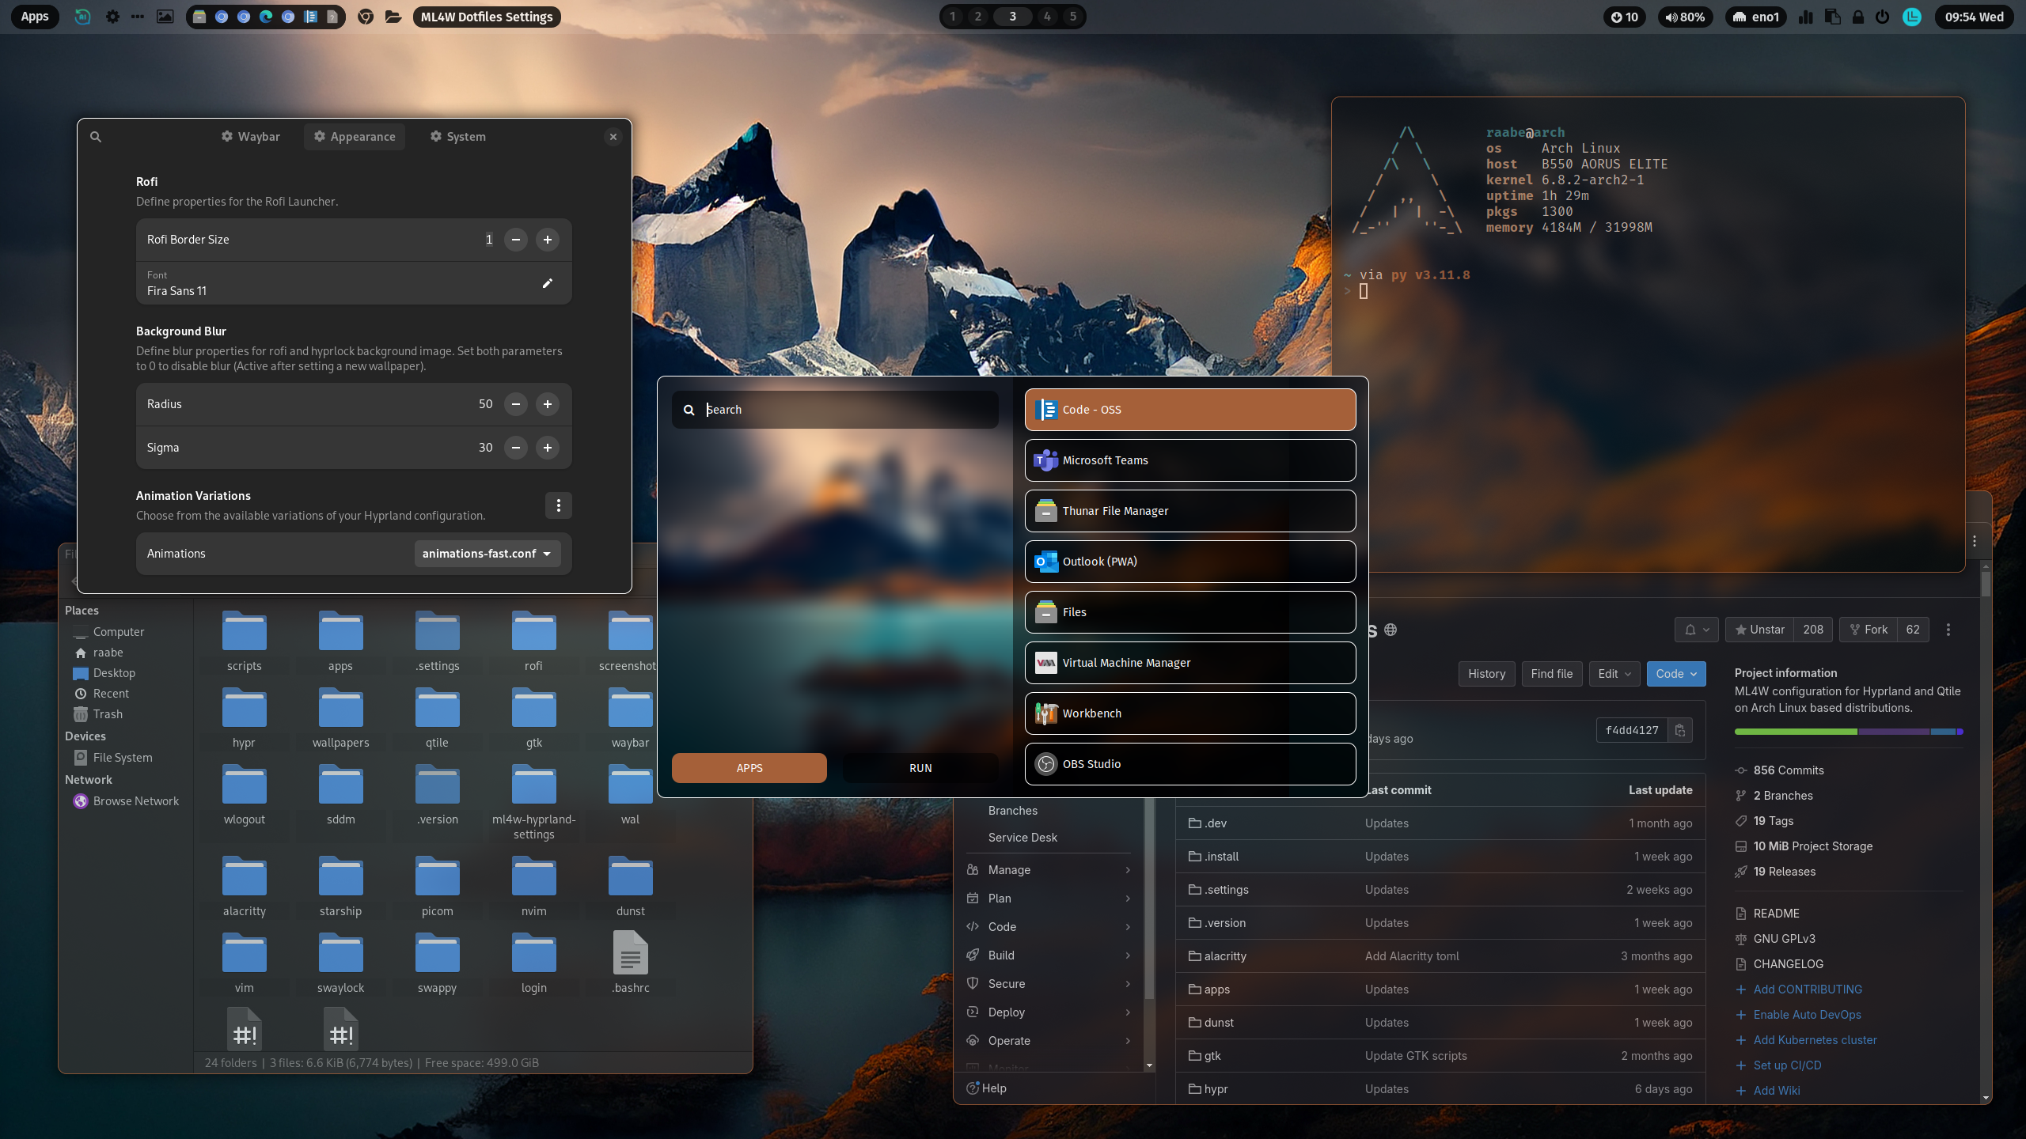Edit the Fira Sans font via the pencil icon
2026x1139 pixels.
[x=548, y=282]
